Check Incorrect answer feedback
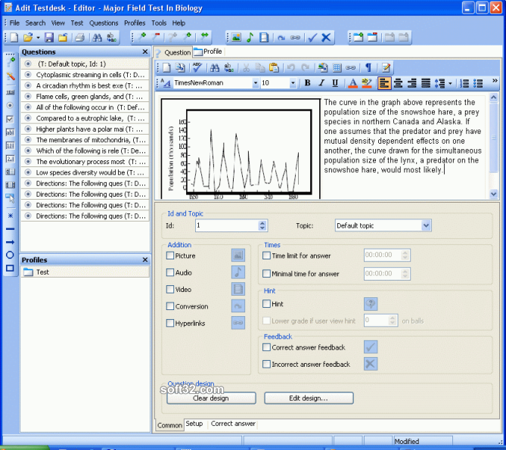Image resolution: width=506 pixels, height=450 pixels. coord(266,365)
